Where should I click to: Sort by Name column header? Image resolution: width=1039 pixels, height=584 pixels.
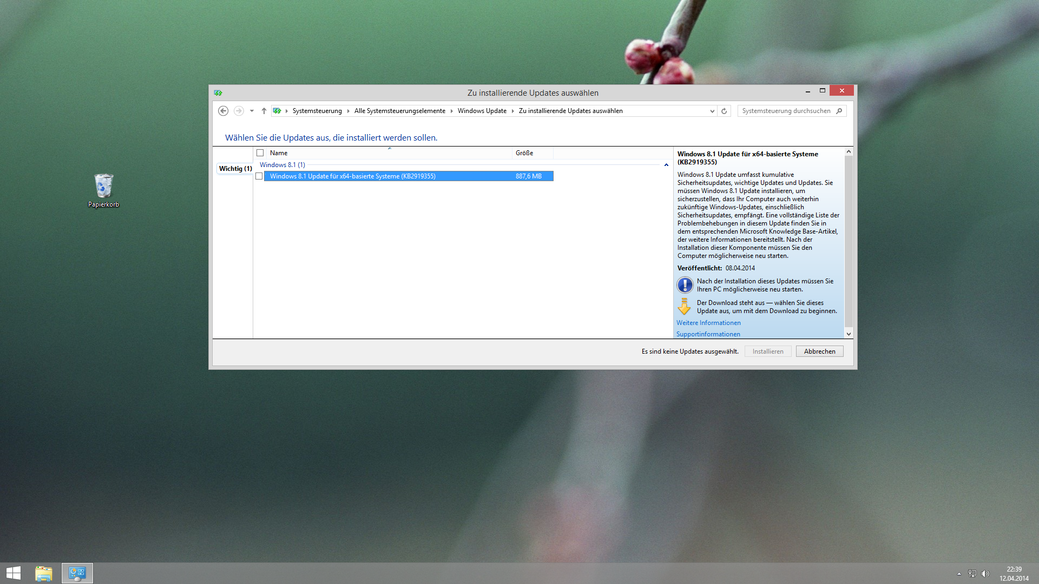389,153
